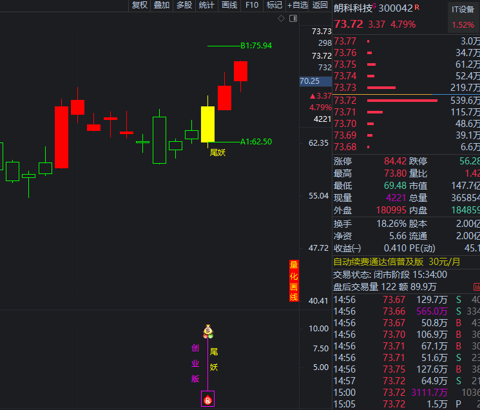The height and width of the screenshot is (410, 480).
Task: Click stock name 朗科科技
Action: pos(352,8)
